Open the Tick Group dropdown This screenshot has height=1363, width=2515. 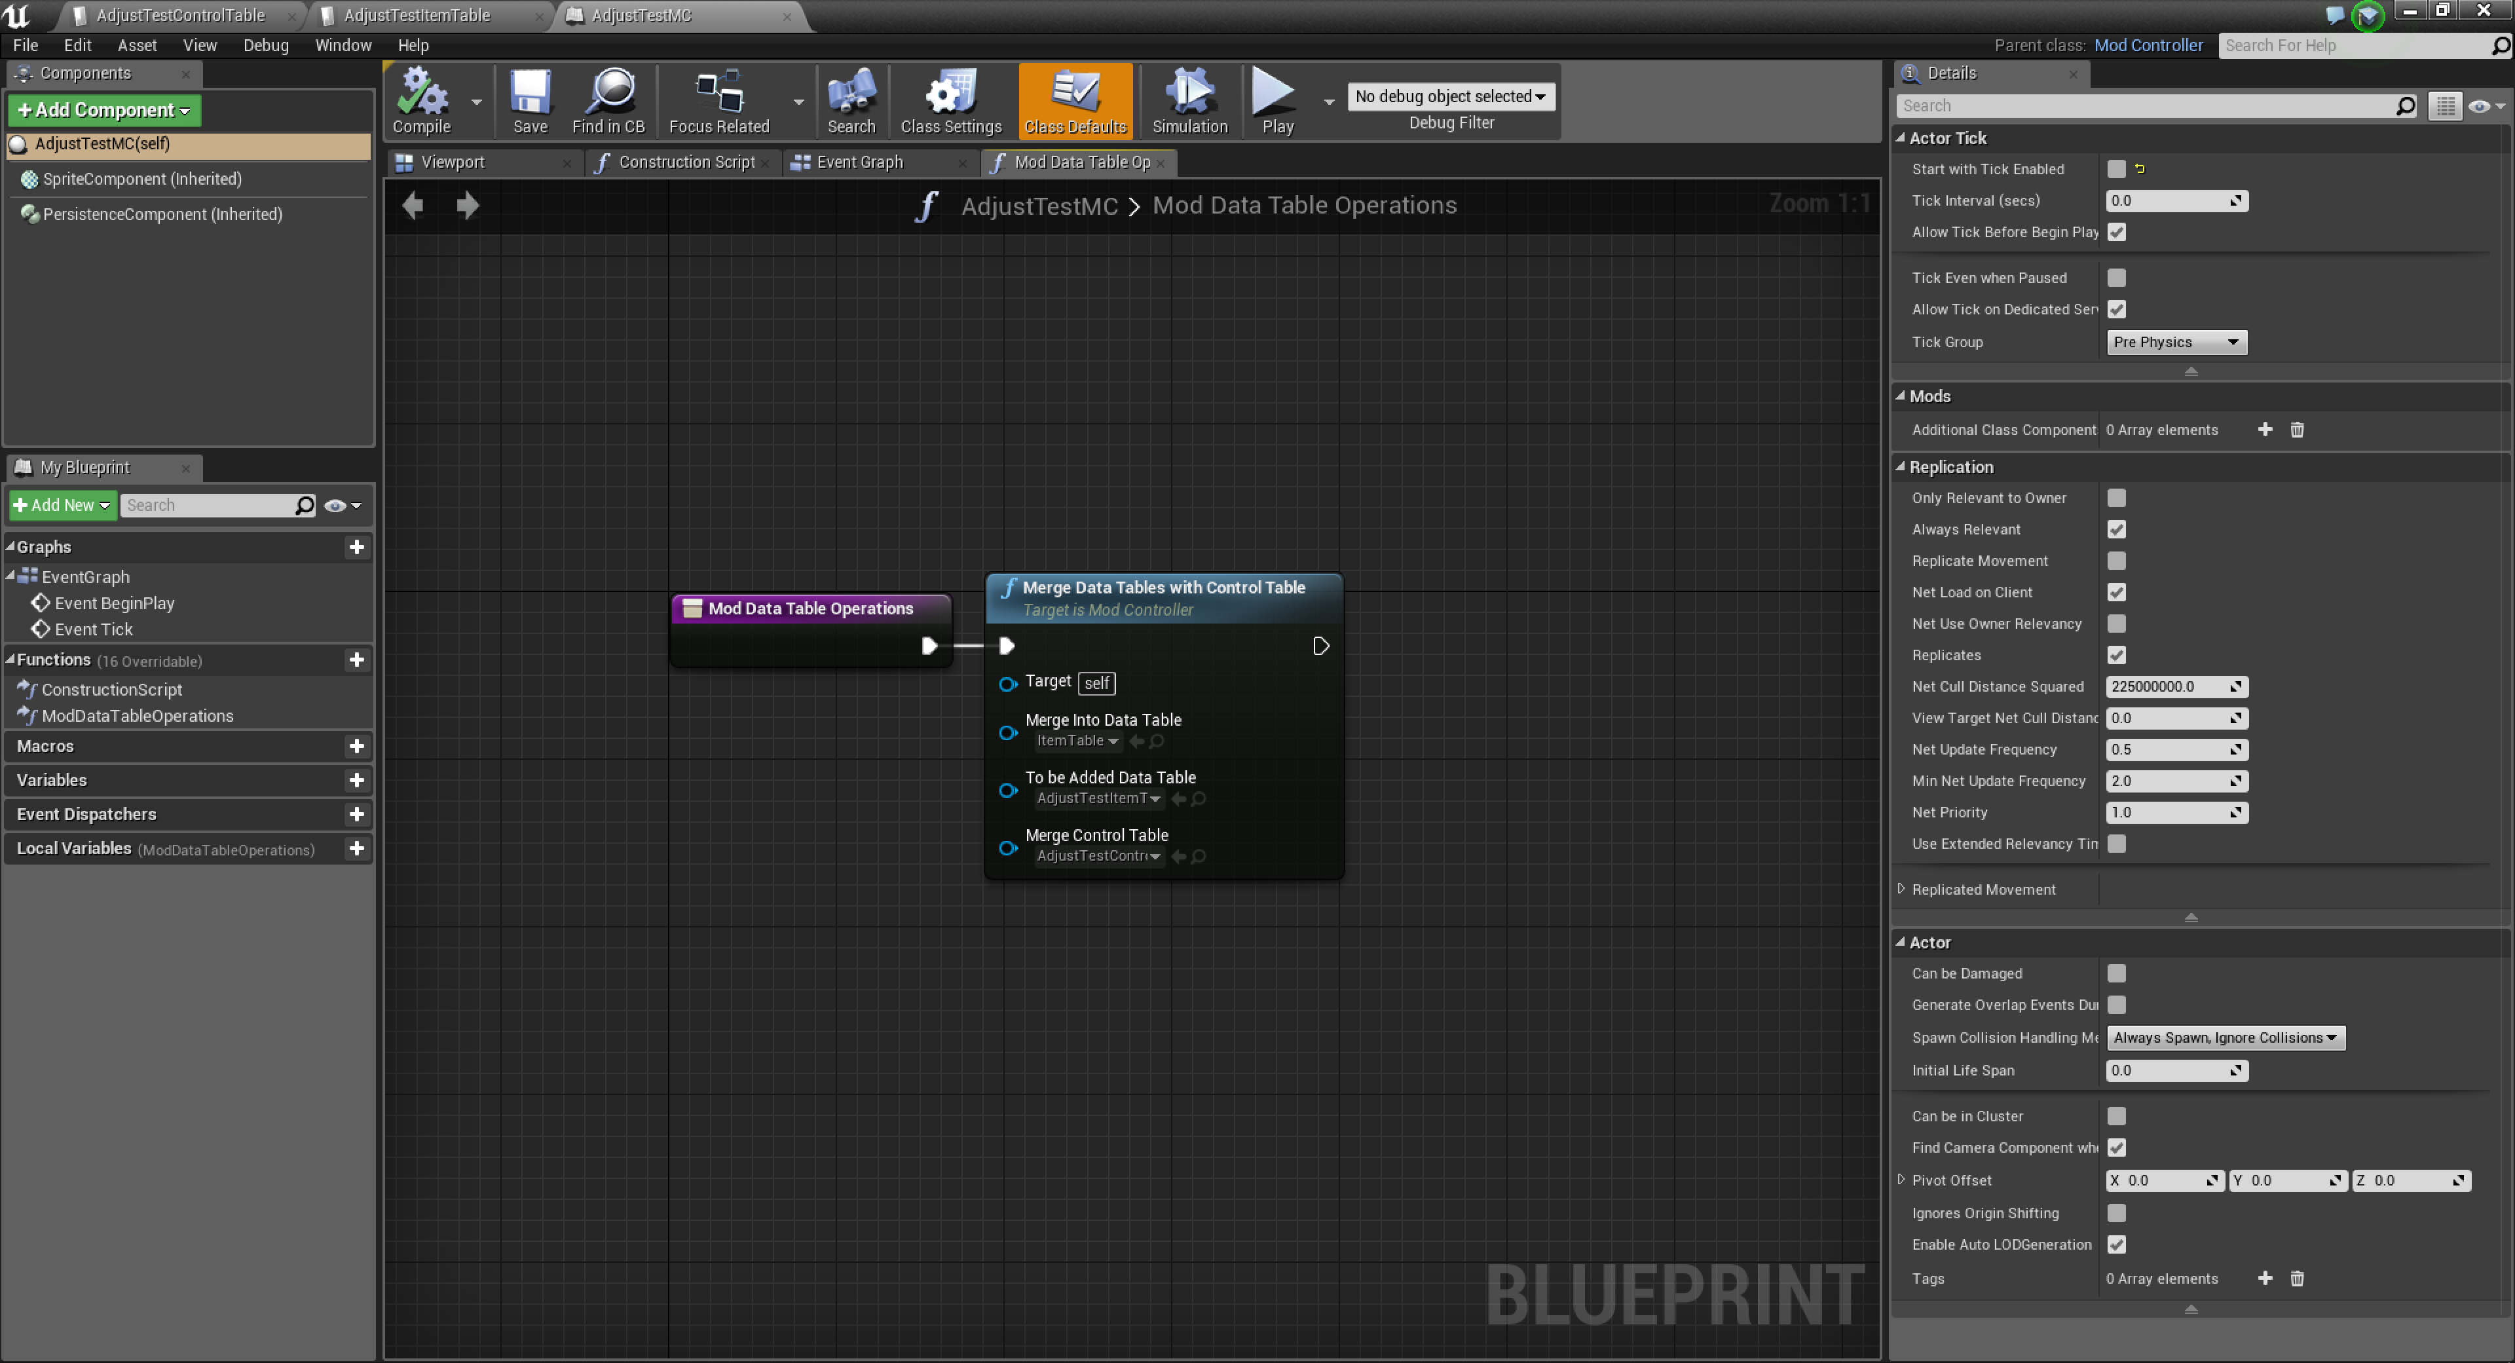pyautogui.click(x=2175, y=342)
